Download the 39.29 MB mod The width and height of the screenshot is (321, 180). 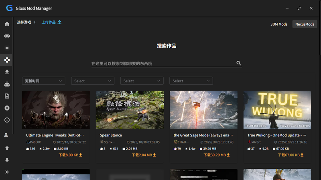click(217, 155)
